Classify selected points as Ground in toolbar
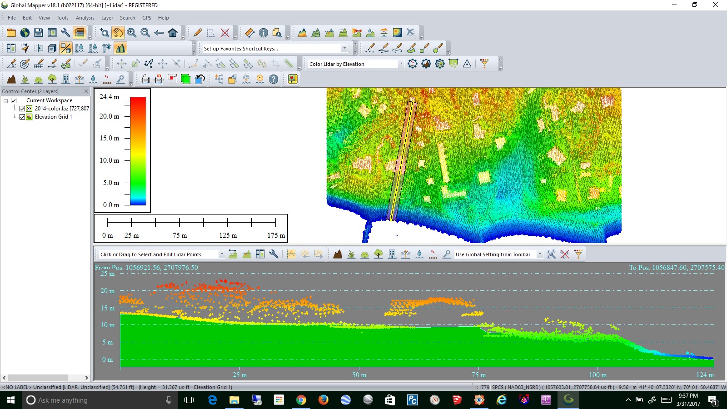727x409 pixels. pos(11,79)
